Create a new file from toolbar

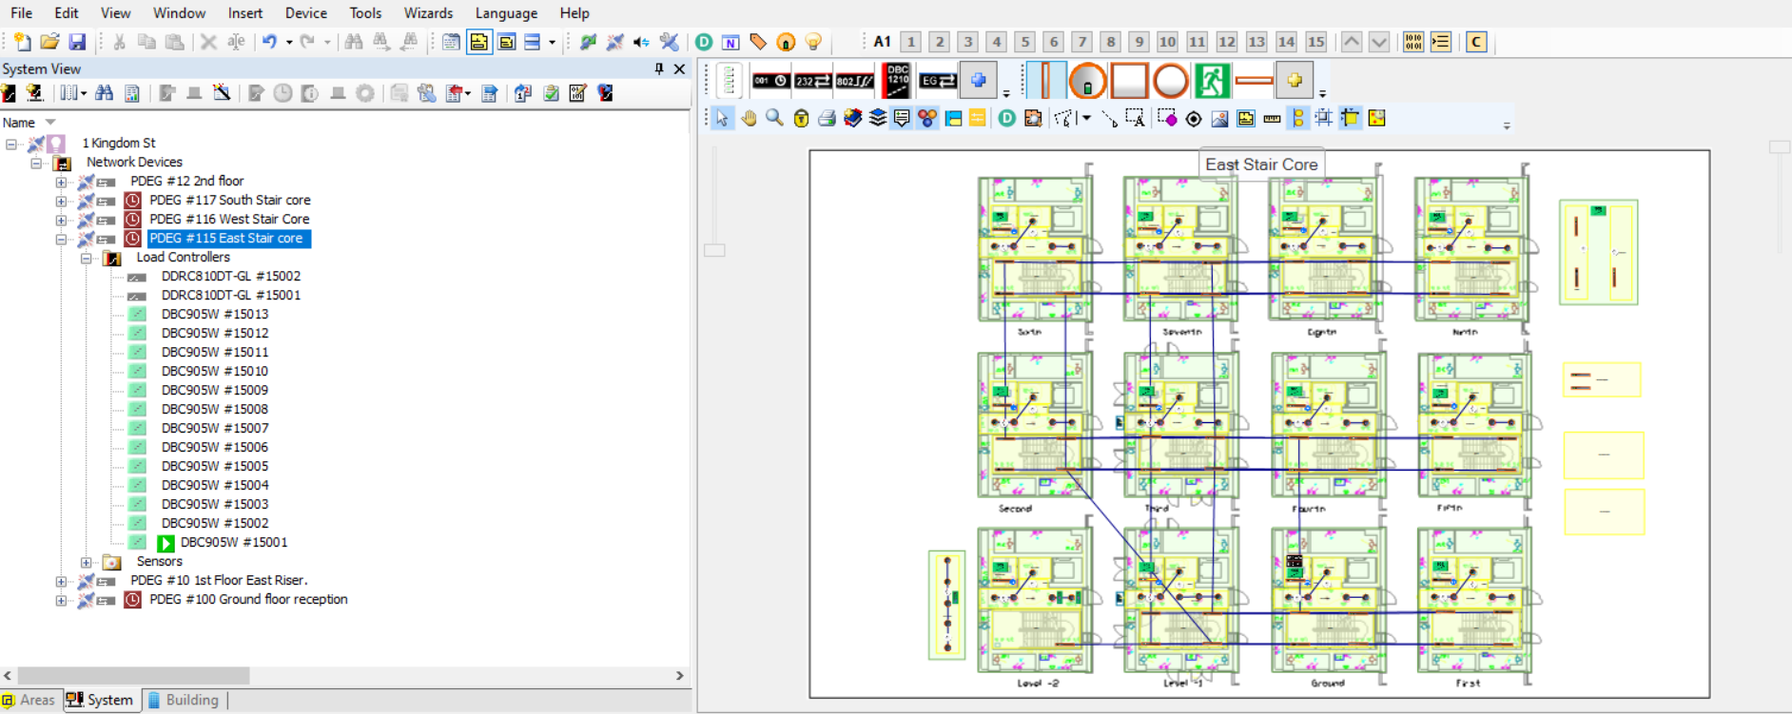[22, 42]
